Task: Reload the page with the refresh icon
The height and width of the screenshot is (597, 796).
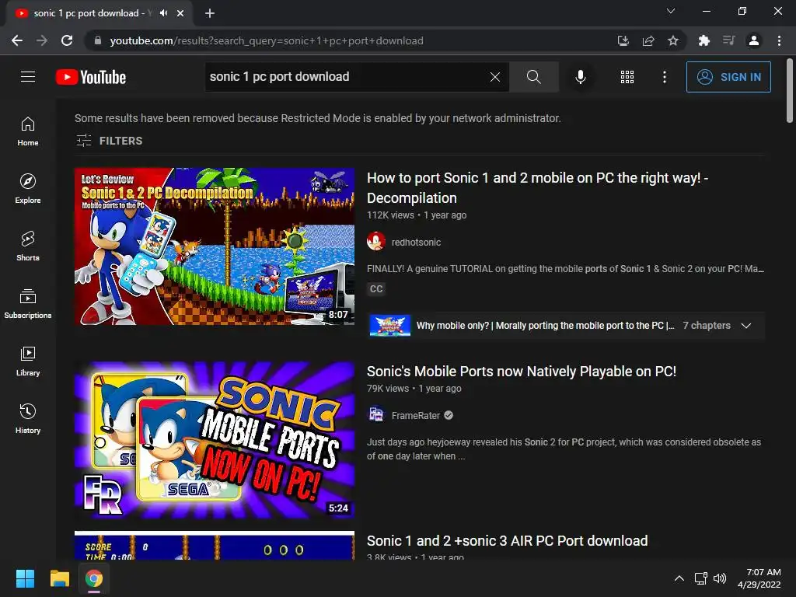Action: click(67, 40)
